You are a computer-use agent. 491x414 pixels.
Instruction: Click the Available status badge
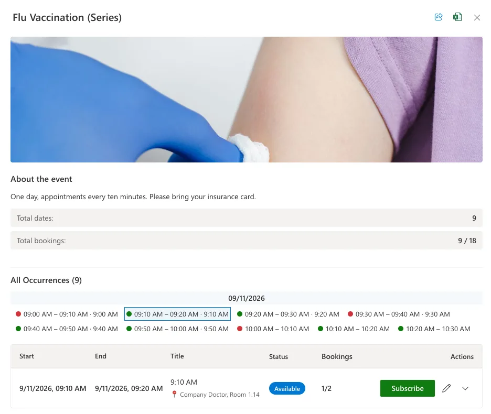click(x=287, y=388)
